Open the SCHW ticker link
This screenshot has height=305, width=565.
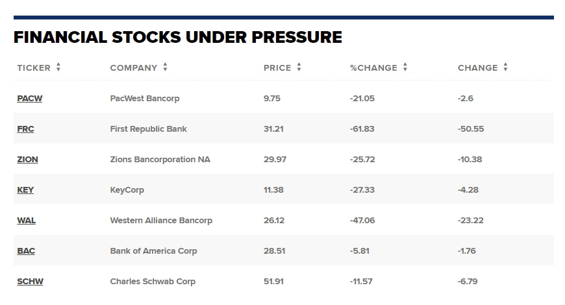pyautogui.click(x=30, y=282)
